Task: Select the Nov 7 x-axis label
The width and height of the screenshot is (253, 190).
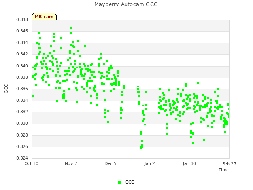Action: coord(71,163)
